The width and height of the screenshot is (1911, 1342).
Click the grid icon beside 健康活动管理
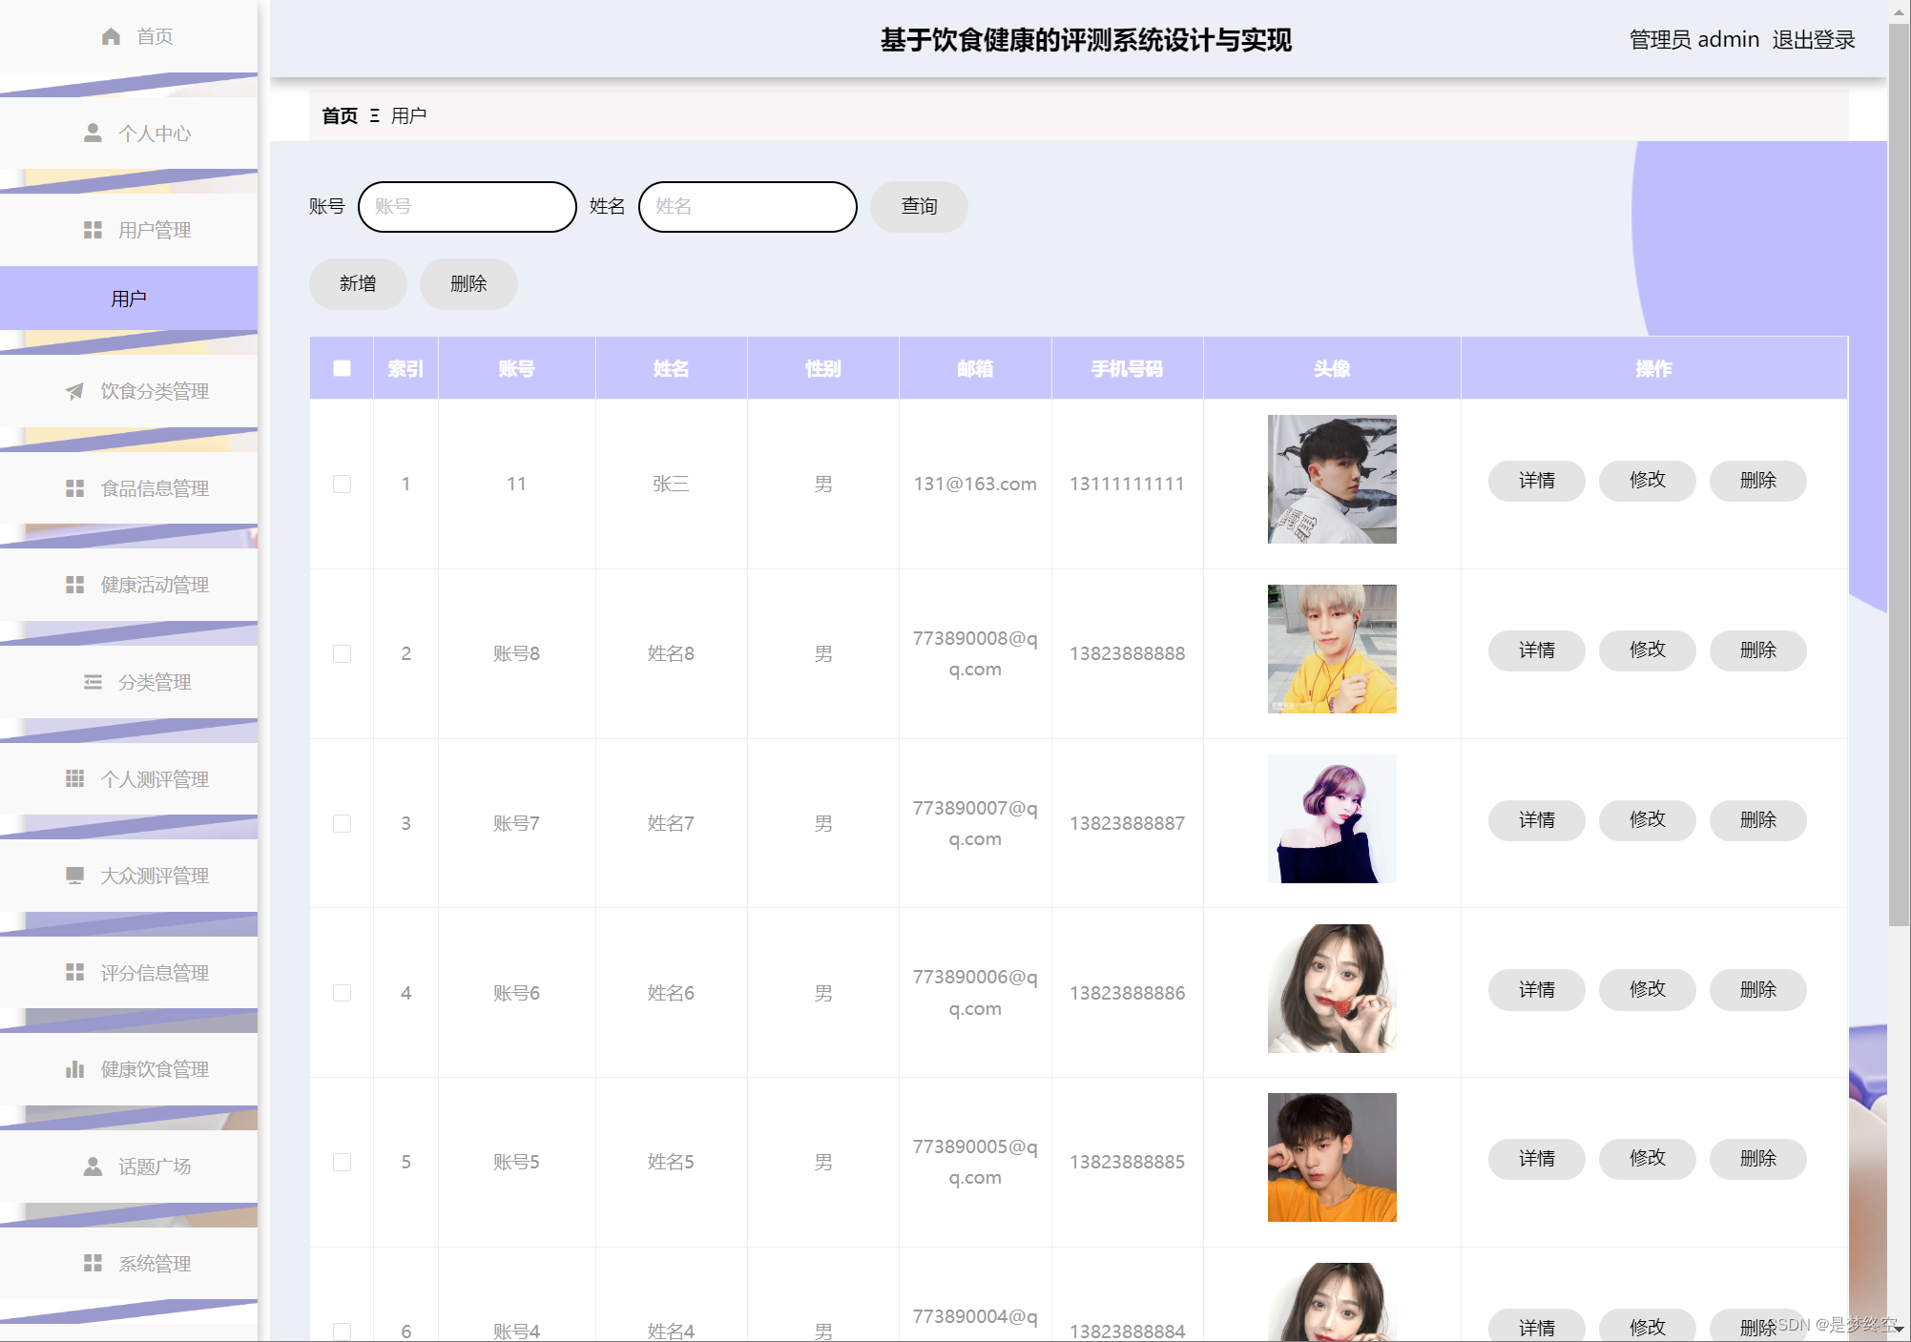pyautogui.click(x=74, y=585)
